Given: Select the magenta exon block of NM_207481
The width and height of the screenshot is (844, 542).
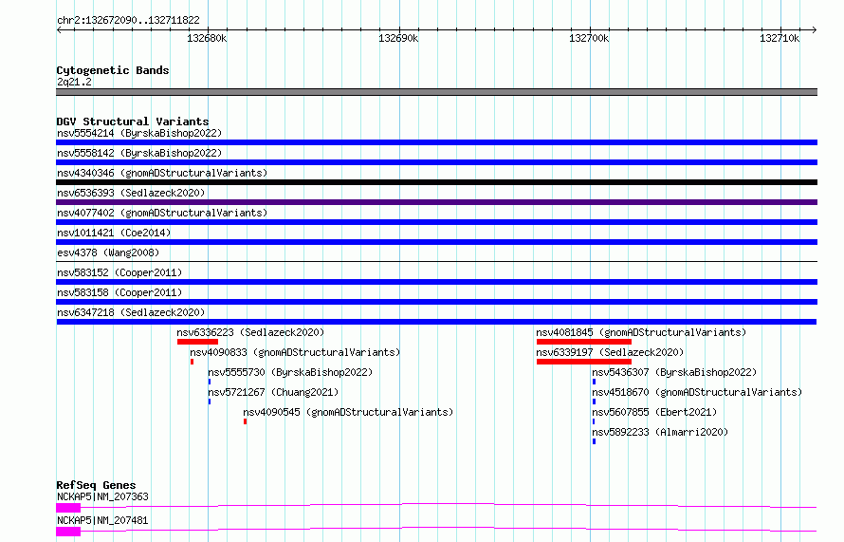Looking at the screenshot, I should tap(68, 532).
